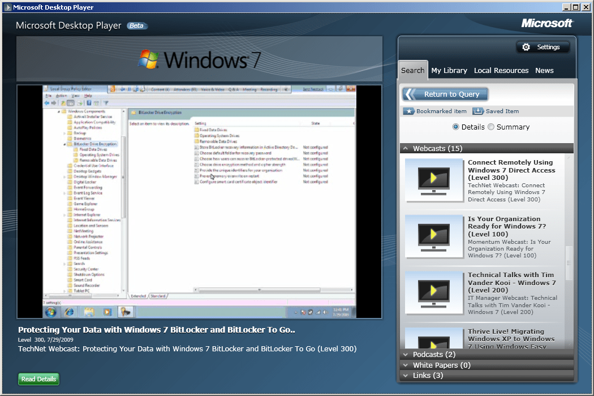This screenshot has width=594, height=396.
Task: Click the Return to Query back arrows
Action: pyautogui.click(x=410, y=94)
